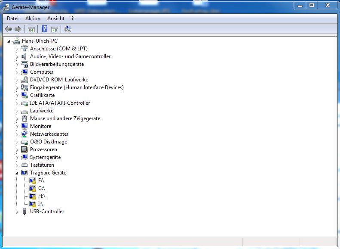Click the Prozessoren chip icon

(x=24, y=149)
